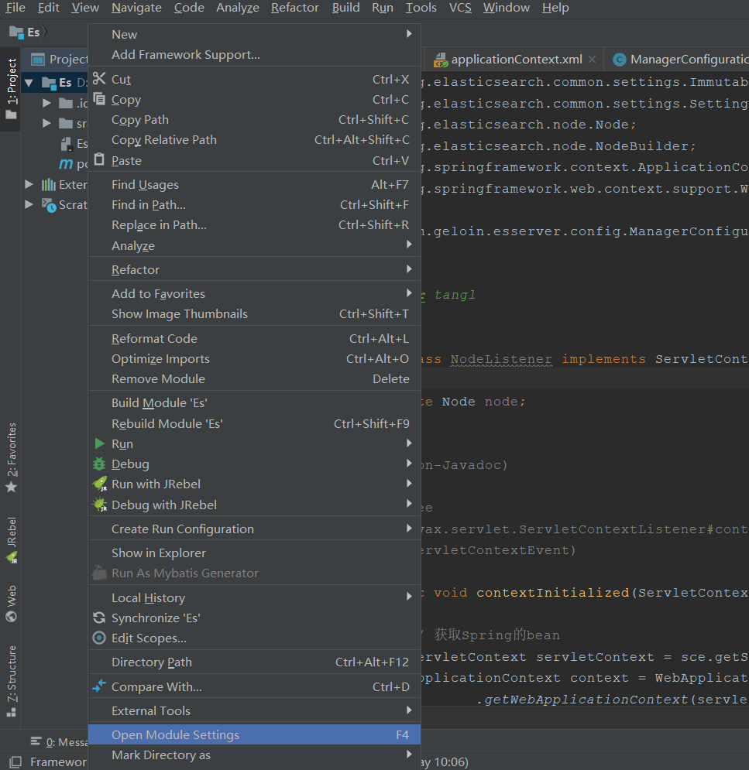
Task: Open the Favorites star tool window
Action: [12, 457]
